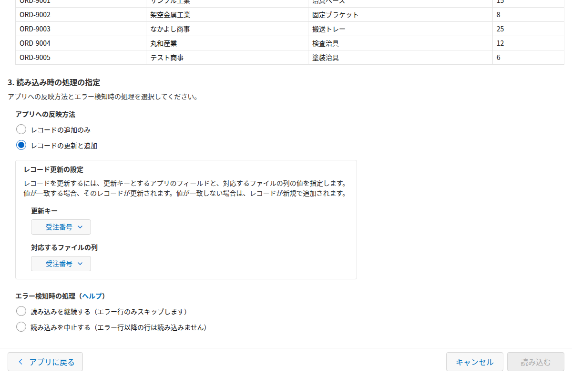This screenshot has height=375, width=572.
Task: Choose 読み込みを継続する error handling option
Action: [21, 311]
